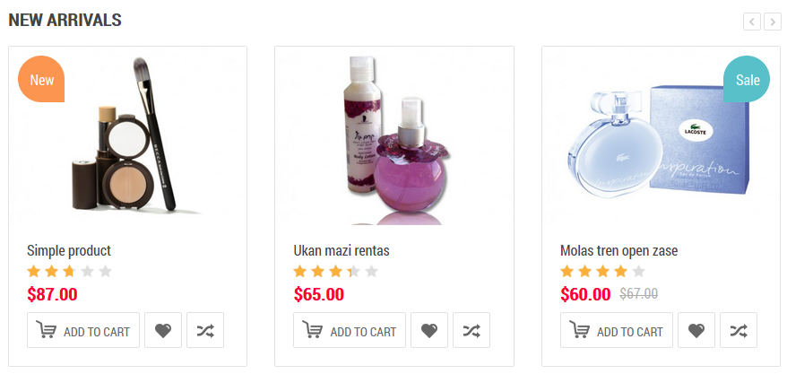Add Molas tren open zase to cart
Viewport: 787px width, 374px height.
pyautogui.click(x=616, y=330)
